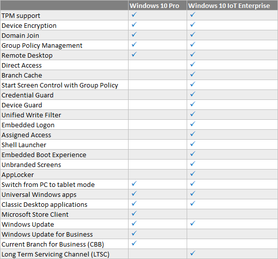Image resolution: width=278 pixels, height=259 pixels.
Task: Click the TPM support checkmark under Windows 10 Pro
Action: click(x=134, y=14)
